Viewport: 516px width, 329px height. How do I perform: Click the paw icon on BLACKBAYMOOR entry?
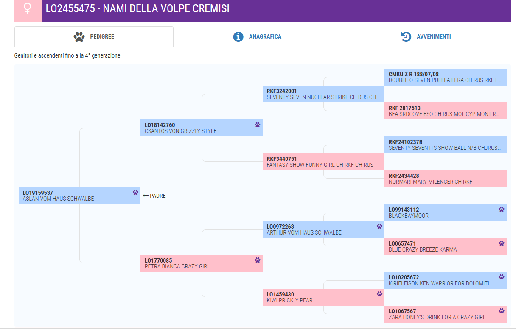(x=502, y=209)
